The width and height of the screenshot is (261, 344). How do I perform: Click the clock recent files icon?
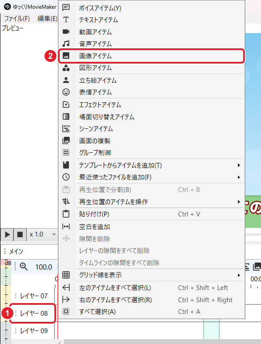click(x=66, y=177)
